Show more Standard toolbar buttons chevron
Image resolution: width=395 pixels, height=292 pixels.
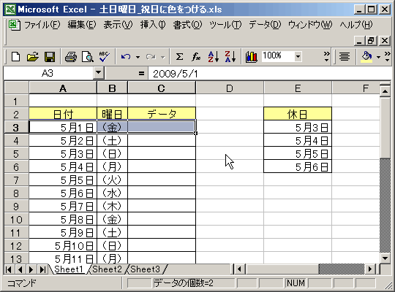(x=326, y=57)
